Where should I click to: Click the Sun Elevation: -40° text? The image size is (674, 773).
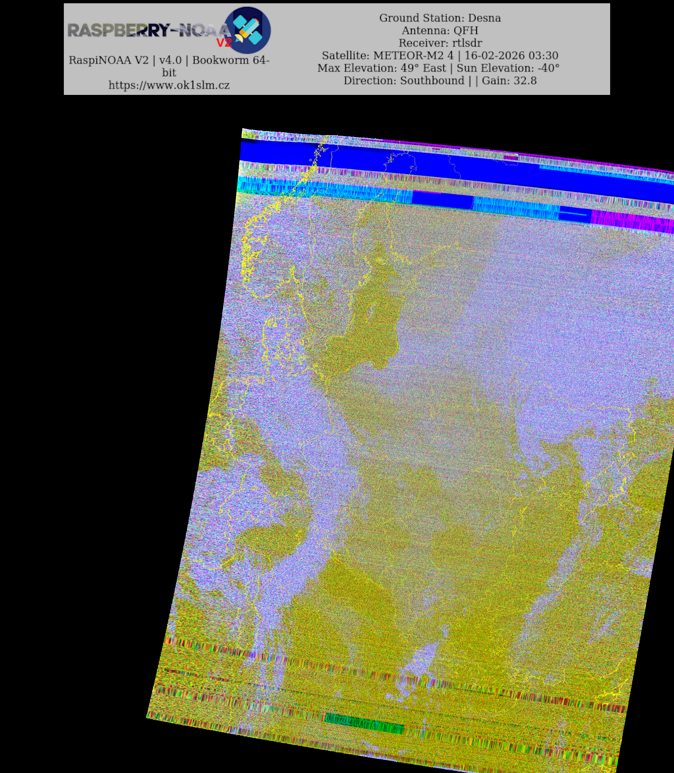click(x=508, y=68)
